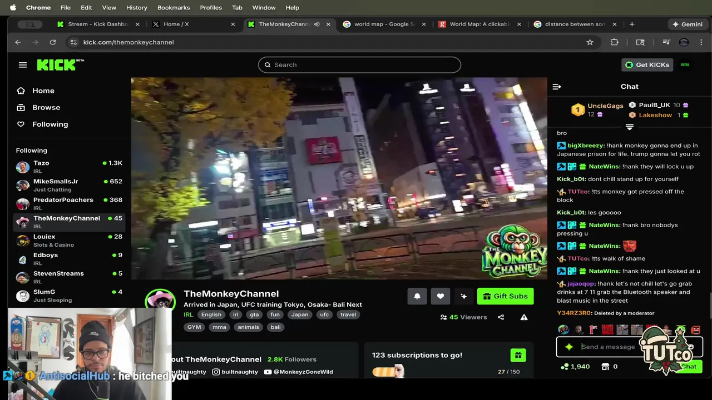The image size is (712, 400).
Task: Click the Send a message field
Action: 608,347
